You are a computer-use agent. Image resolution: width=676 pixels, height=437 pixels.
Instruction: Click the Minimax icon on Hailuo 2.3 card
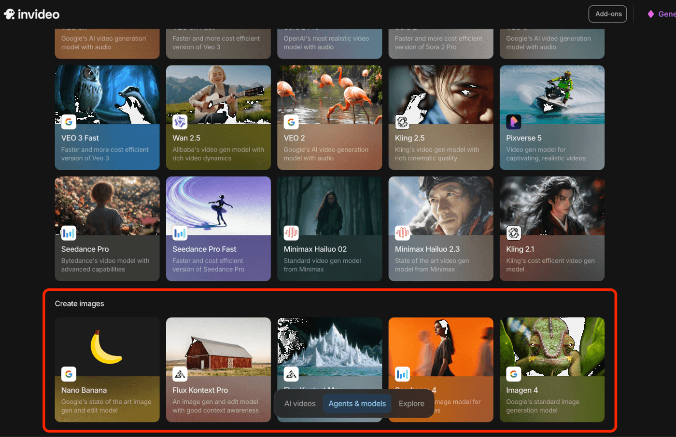(x=402, y=233)
